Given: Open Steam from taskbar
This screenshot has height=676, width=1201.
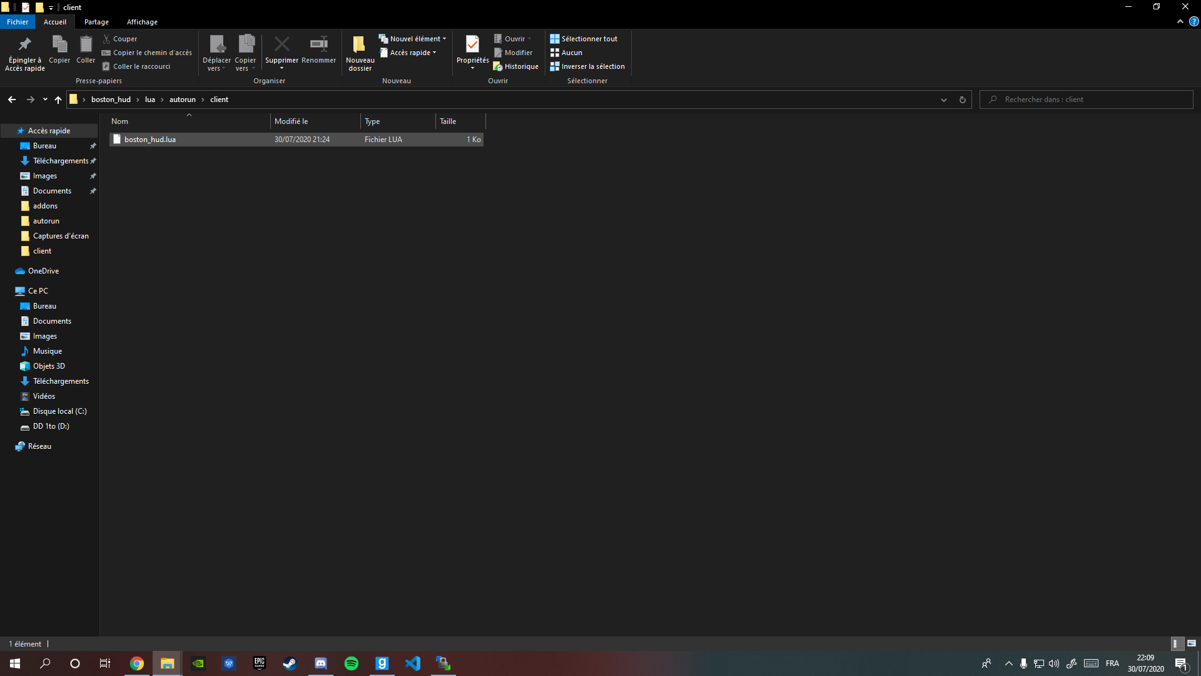Looking at the screenshot, I should click(290, 663).
